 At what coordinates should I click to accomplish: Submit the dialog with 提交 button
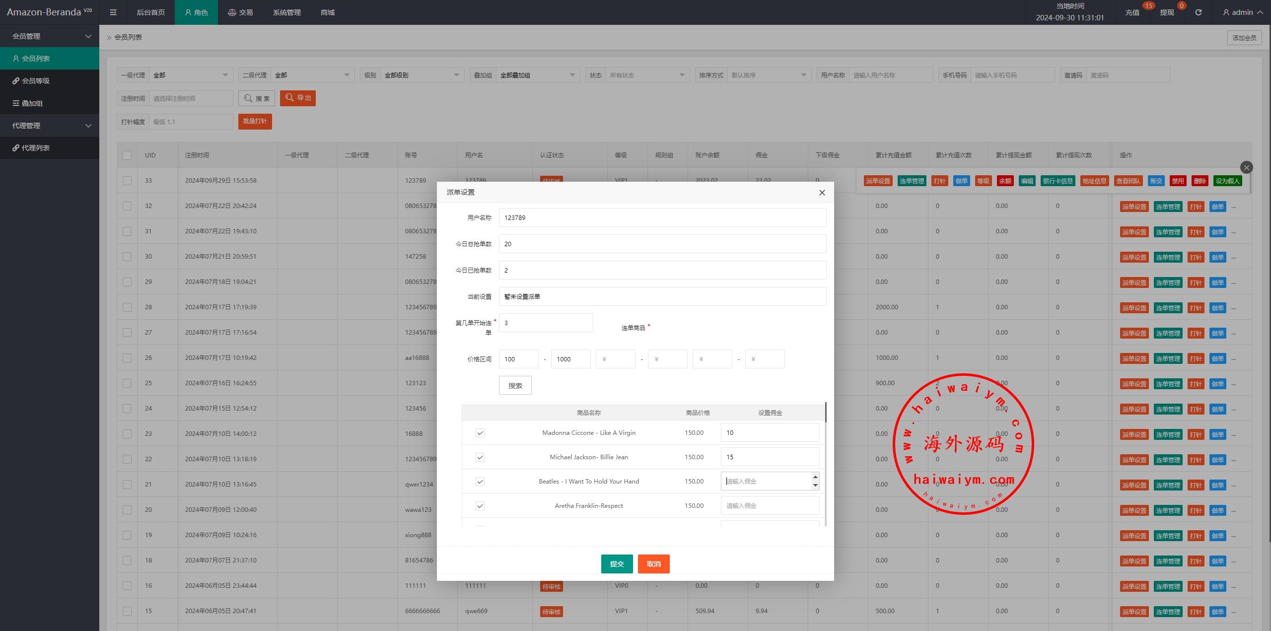(x=617, y=564)
